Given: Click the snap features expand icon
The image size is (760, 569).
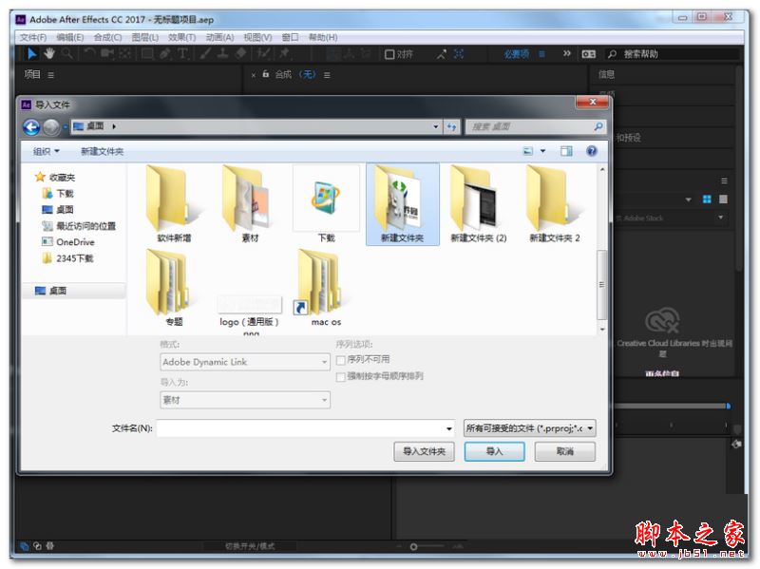Looking at the screenshot, I should pos(459,54).
